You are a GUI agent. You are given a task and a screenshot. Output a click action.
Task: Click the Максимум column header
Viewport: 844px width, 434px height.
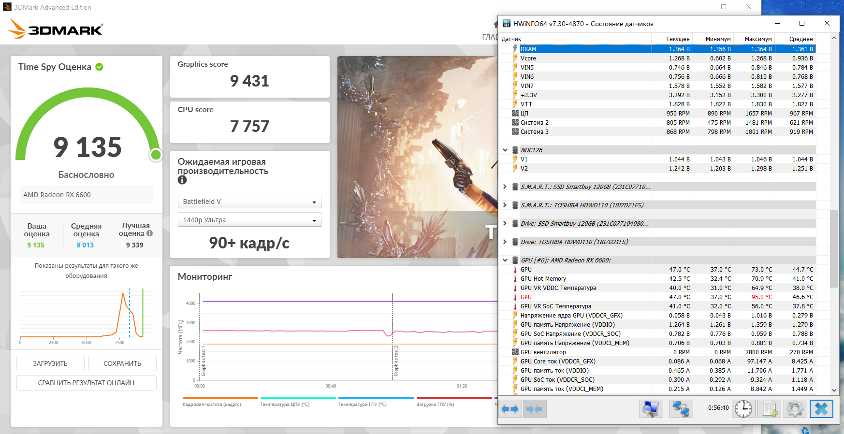(x=755, y=39)
